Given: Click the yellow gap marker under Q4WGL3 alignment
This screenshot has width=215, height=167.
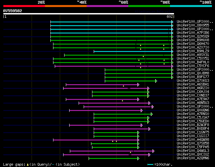Looking at the screenshot, I should tap(131, 152).
